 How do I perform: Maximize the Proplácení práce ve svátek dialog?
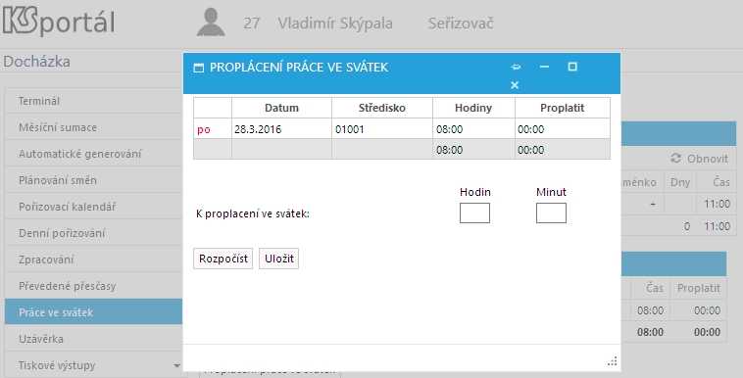pos(572,67)
